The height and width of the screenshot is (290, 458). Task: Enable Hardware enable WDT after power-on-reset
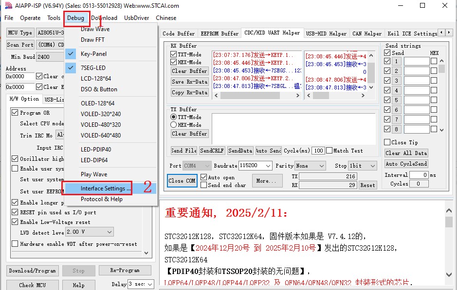pyautogui.click(x=15, y=244)
